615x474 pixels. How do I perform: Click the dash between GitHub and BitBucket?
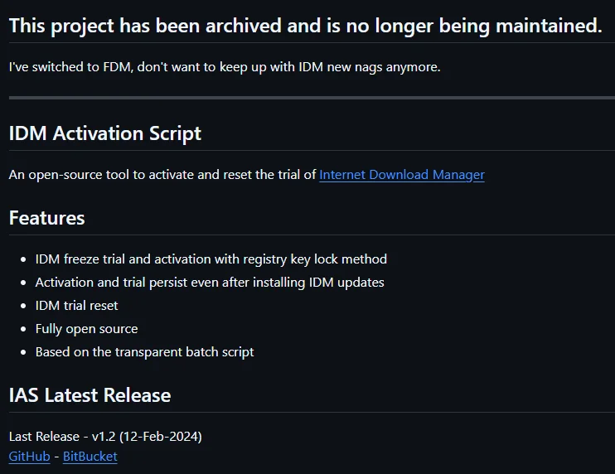(56, 457)
